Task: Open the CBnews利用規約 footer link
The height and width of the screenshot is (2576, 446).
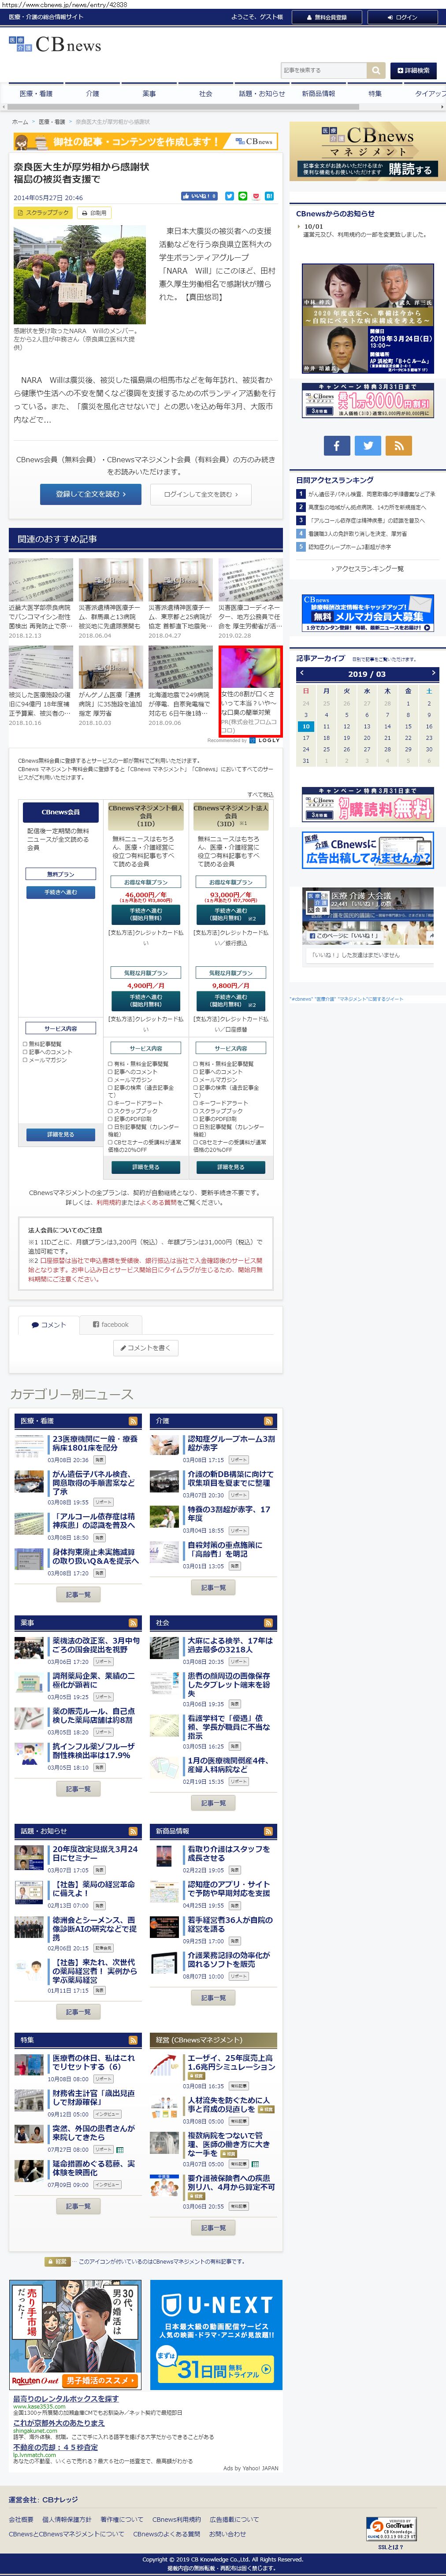Action: pos(176,2519)
